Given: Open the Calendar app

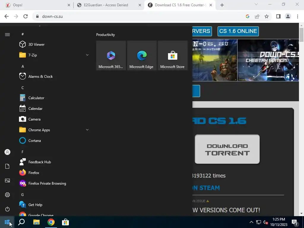Looking at the screenshot, I should 54,109.
